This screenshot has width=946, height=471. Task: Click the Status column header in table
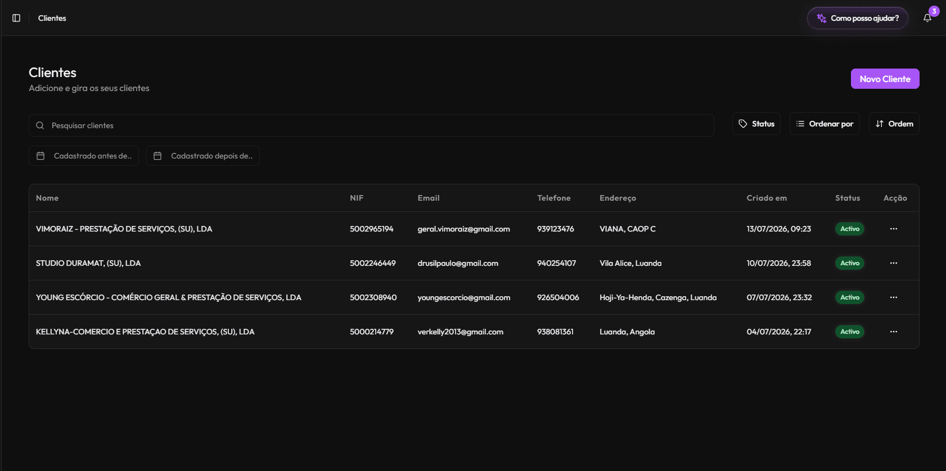click(x=848, y=198)
